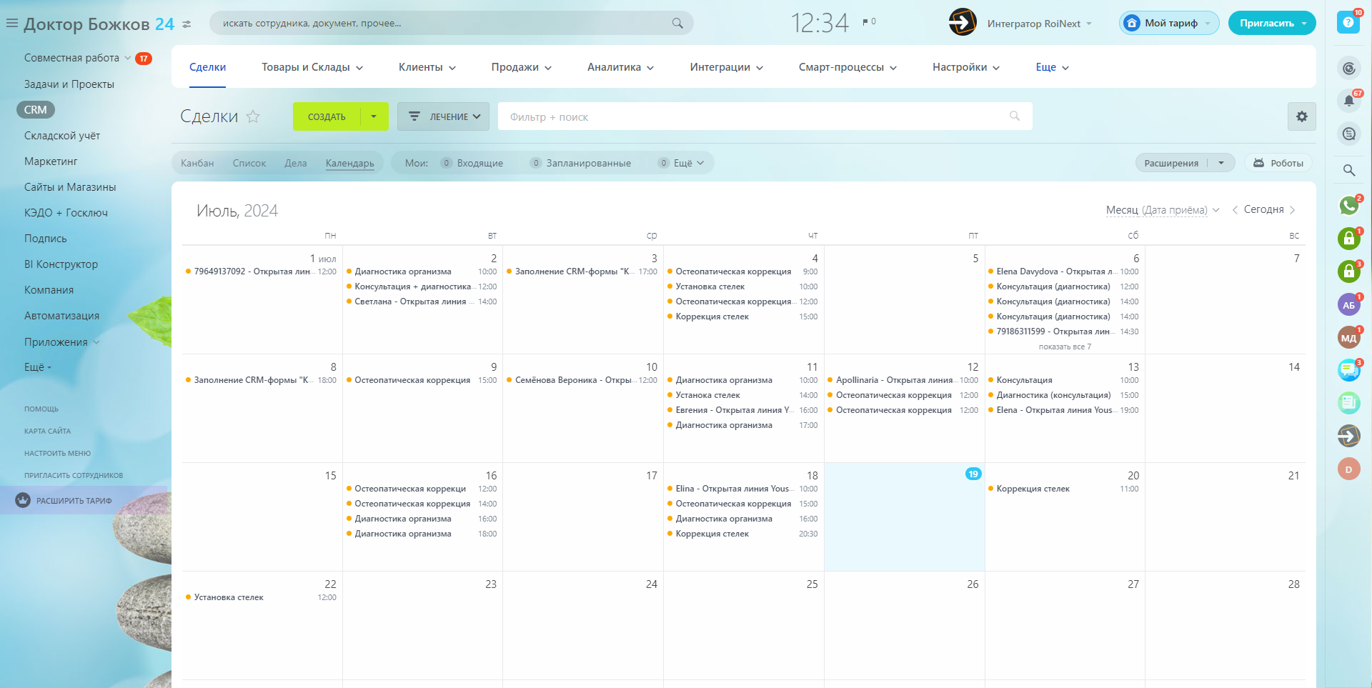The height and width of the screenshot is (688, 1372).
Task: Open the help question mark icon
Action: tap(1348, 23)
